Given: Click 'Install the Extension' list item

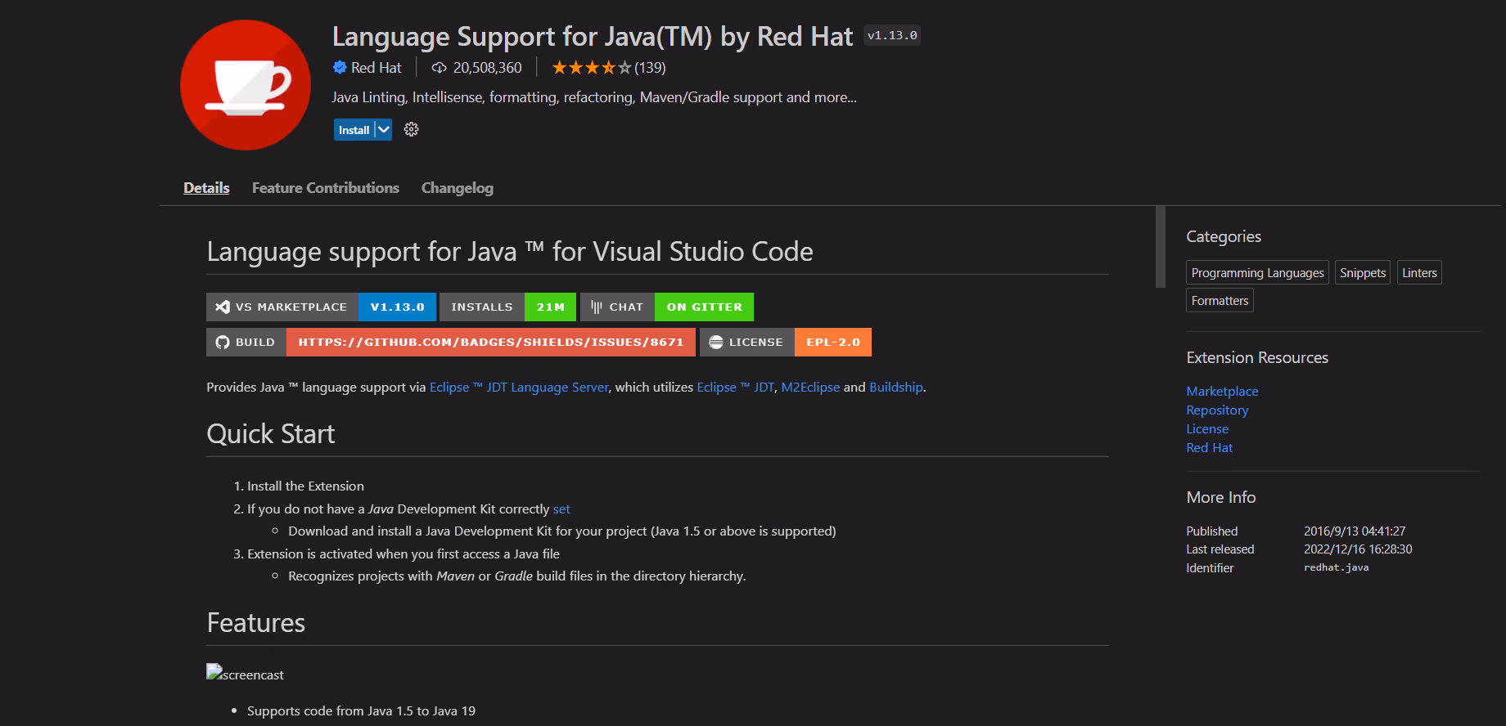Looking at the screenshot, I should point(305,486).
